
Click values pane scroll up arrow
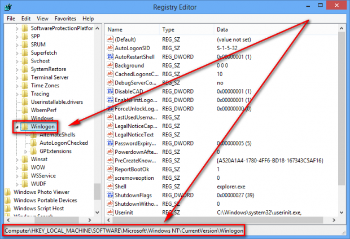coord(342,28)
